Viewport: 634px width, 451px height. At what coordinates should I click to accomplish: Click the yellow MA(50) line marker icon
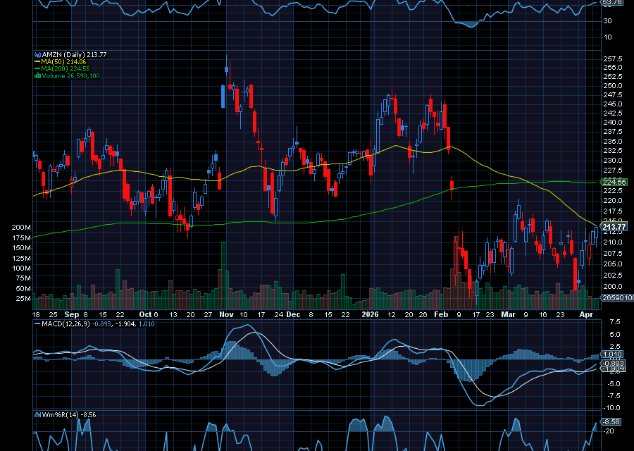(37, 61)
